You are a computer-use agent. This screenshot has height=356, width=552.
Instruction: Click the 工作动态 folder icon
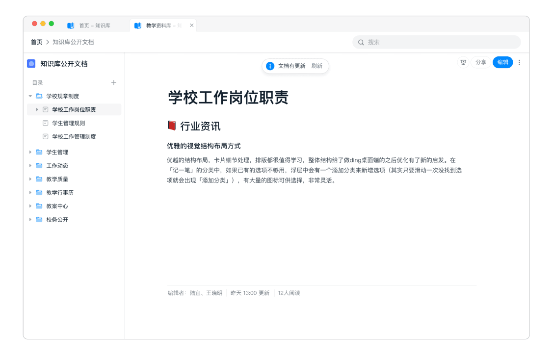pyautogui.click(x=39, y=165)
